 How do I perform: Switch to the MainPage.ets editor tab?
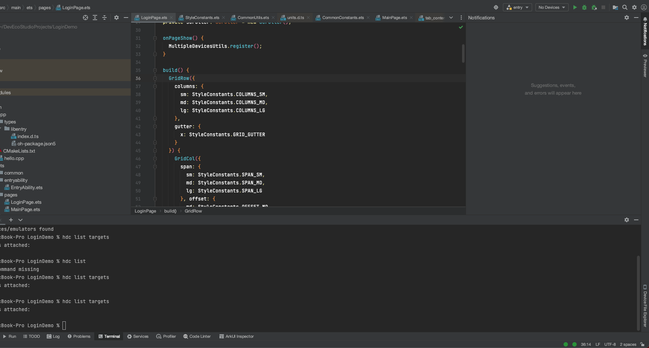pyautogui.click(x=394, y=18)
